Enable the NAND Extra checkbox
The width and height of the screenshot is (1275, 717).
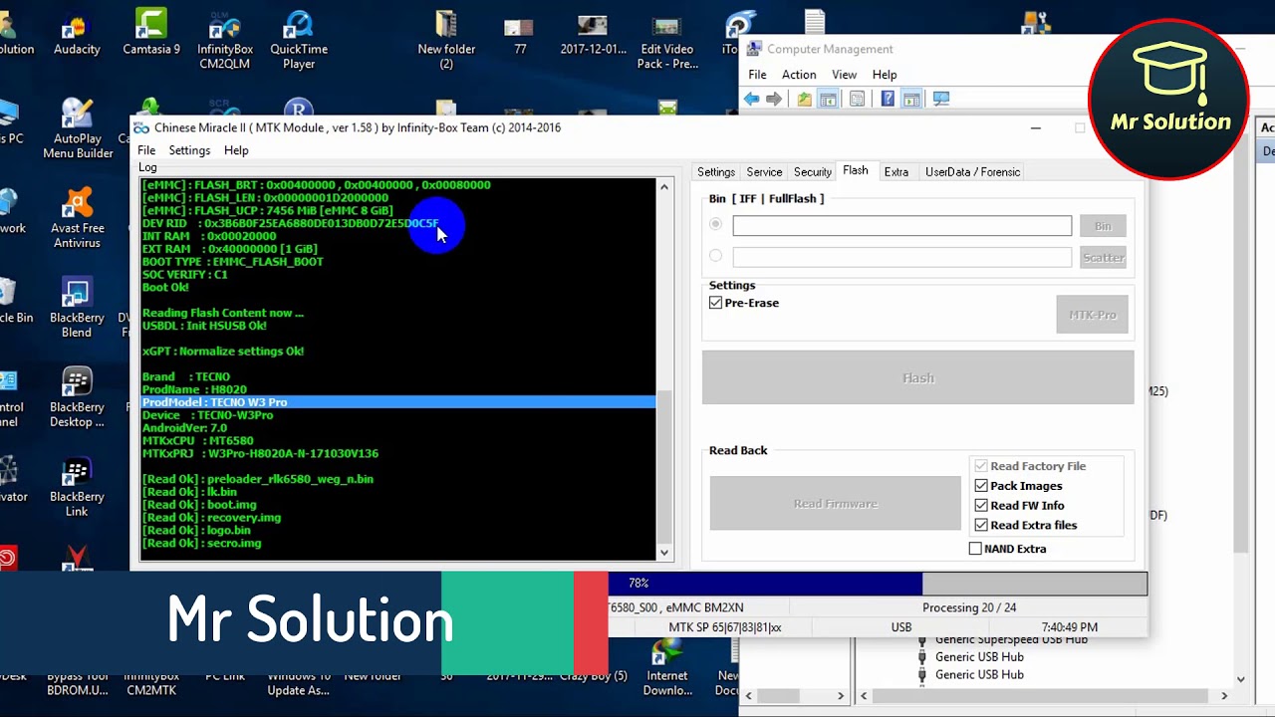(x=975, y=549)
